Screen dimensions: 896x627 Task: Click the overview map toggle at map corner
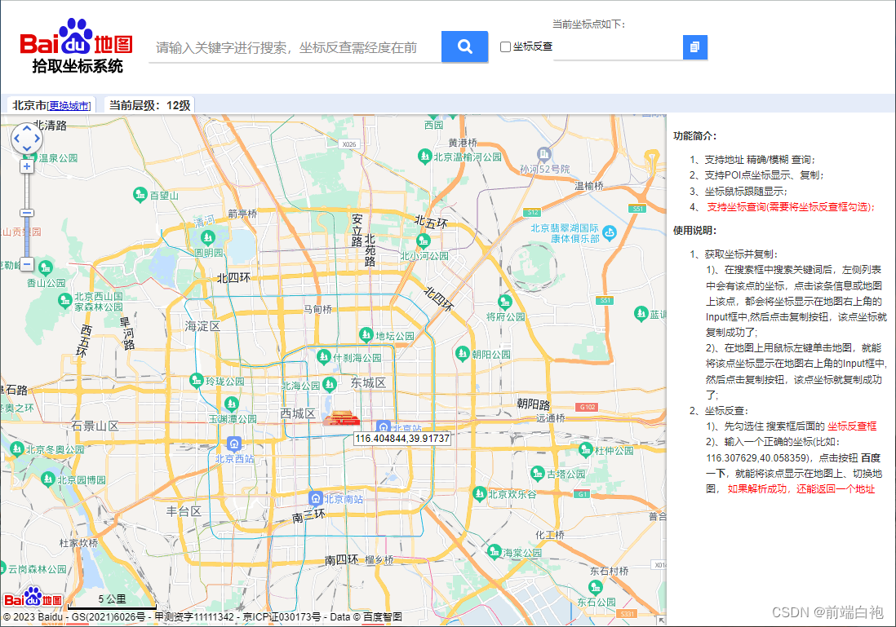pos(661,620)
